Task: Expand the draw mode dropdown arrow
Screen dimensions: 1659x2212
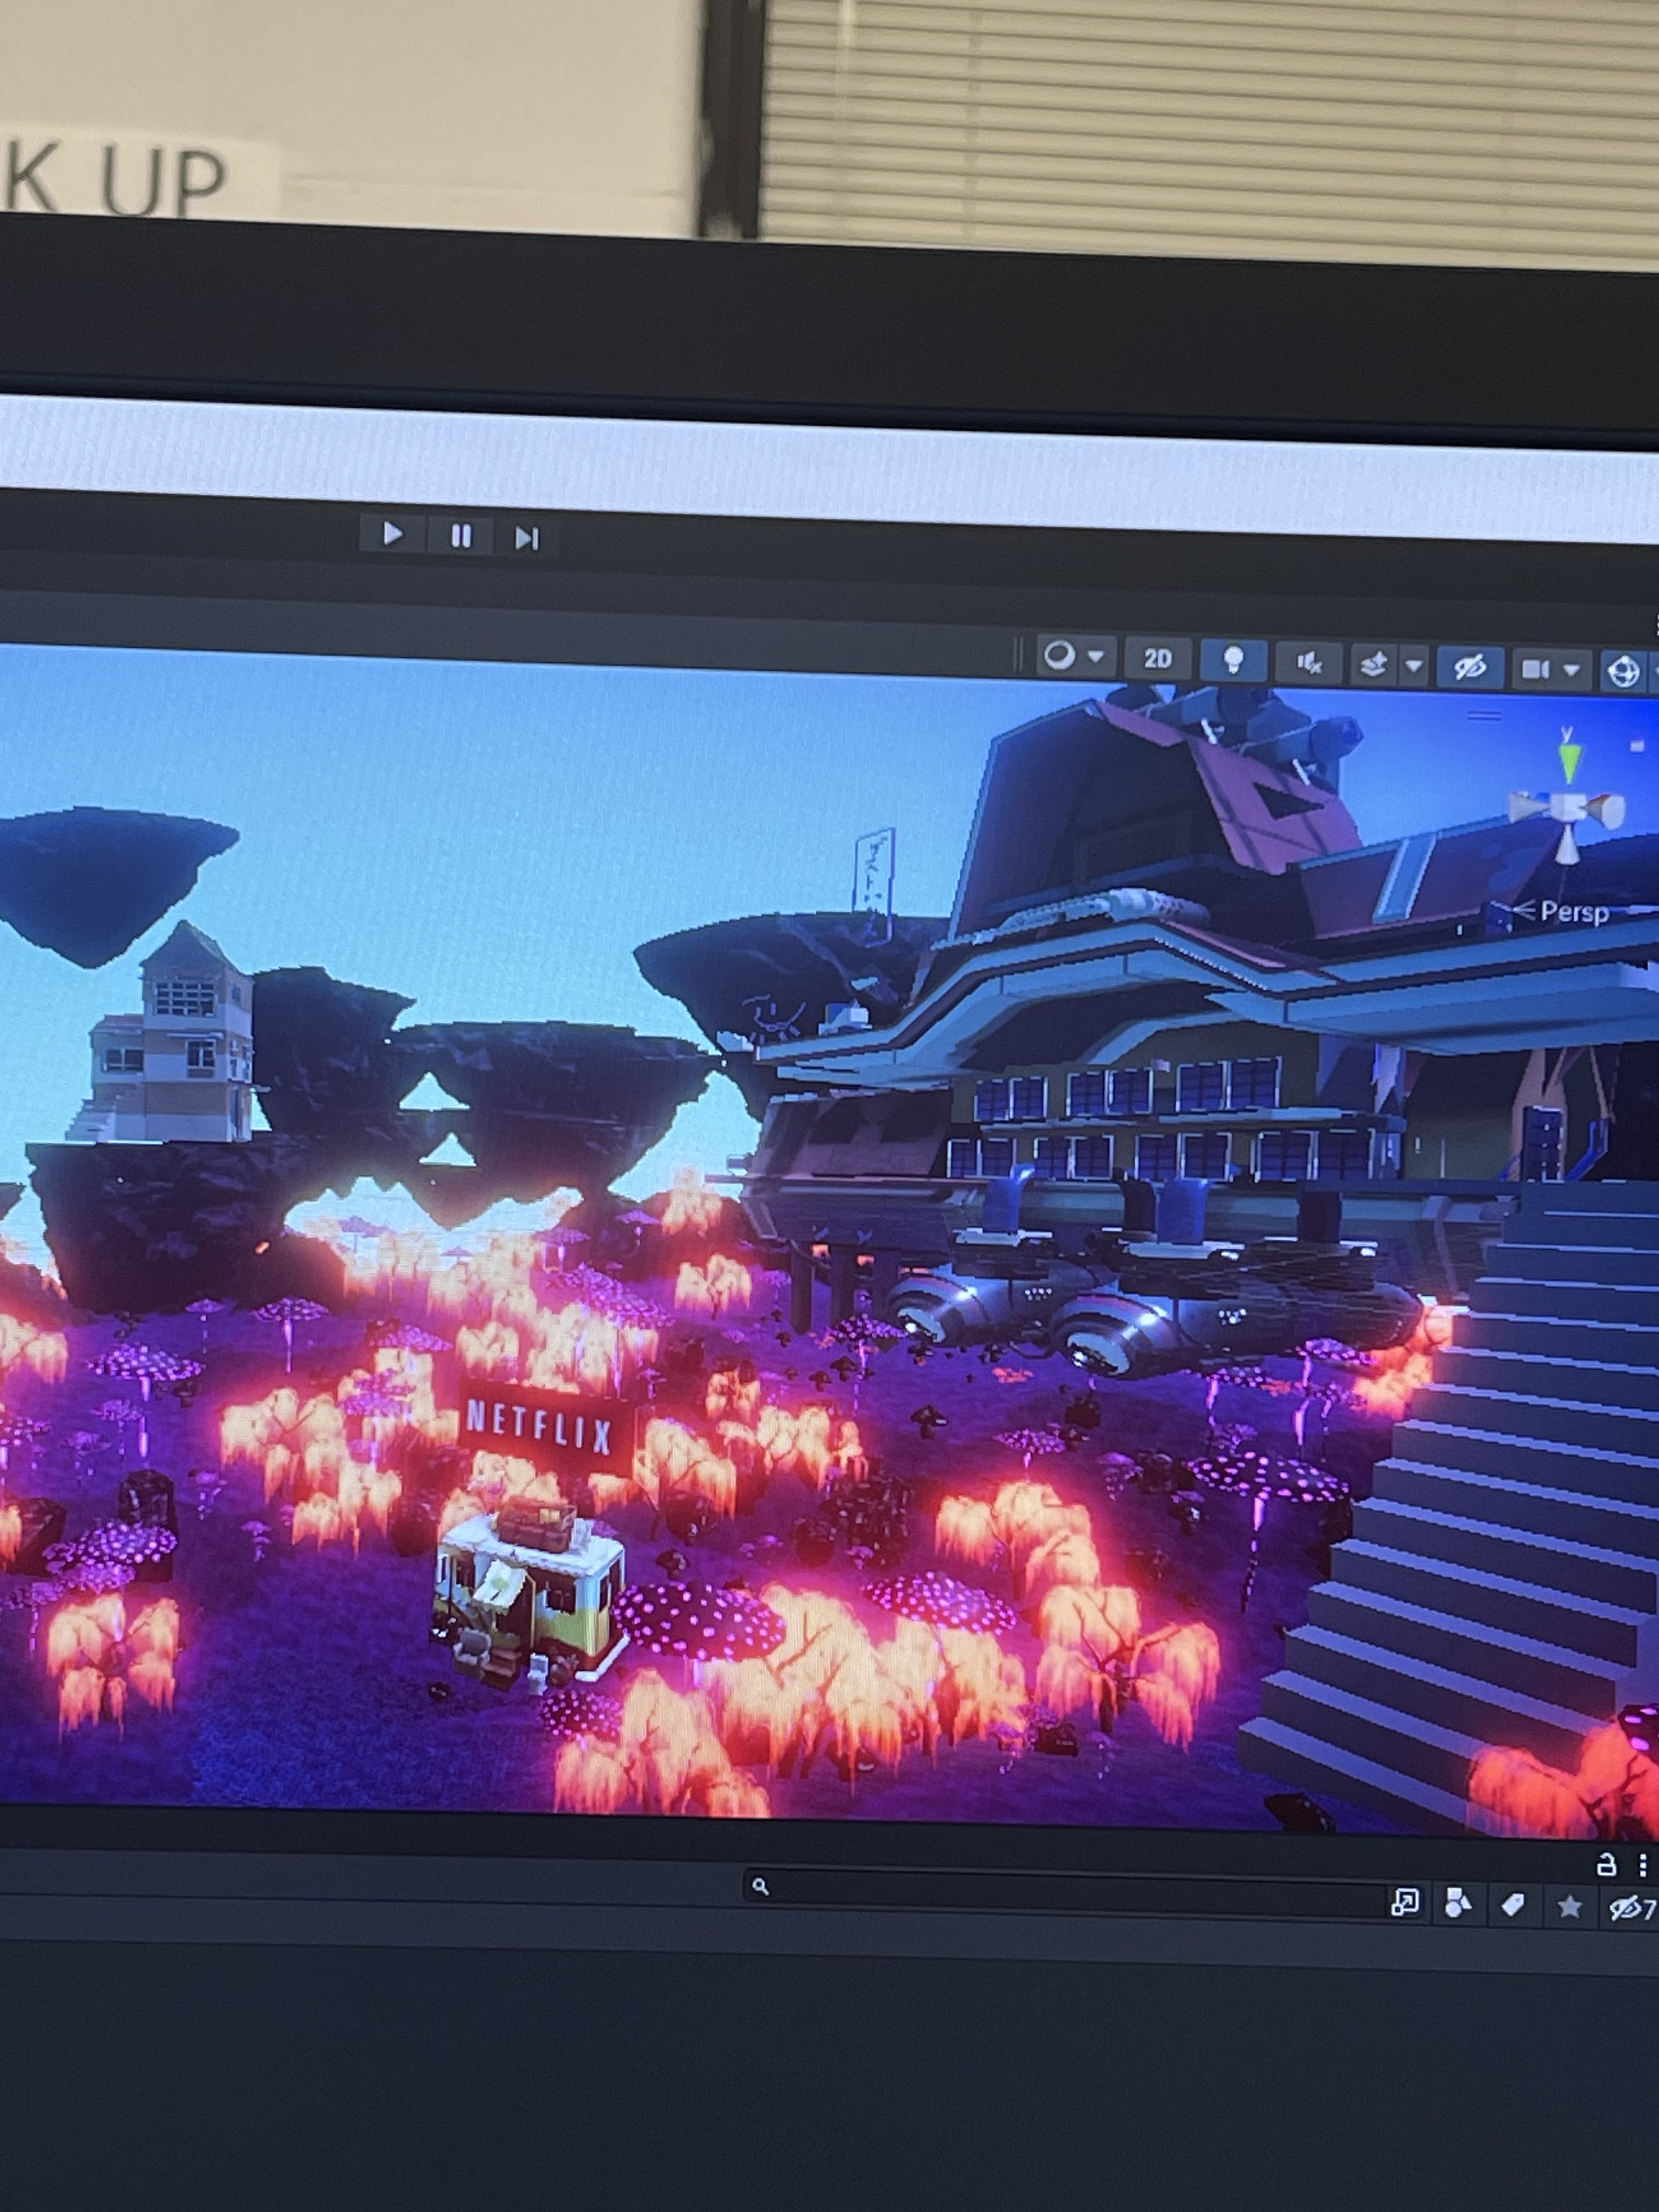Action: (x=1096, y=657)
